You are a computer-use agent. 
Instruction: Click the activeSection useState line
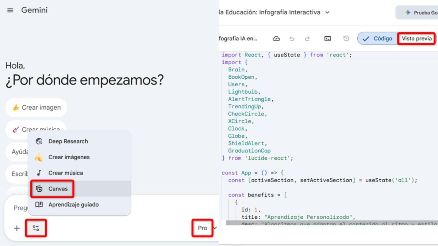pyautogui.click(x=323, y=180)
